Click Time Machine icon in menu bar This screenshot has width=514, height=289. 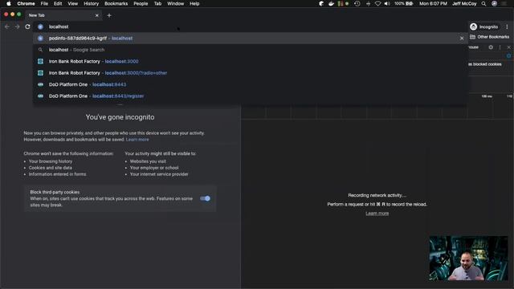pos(357,3)
